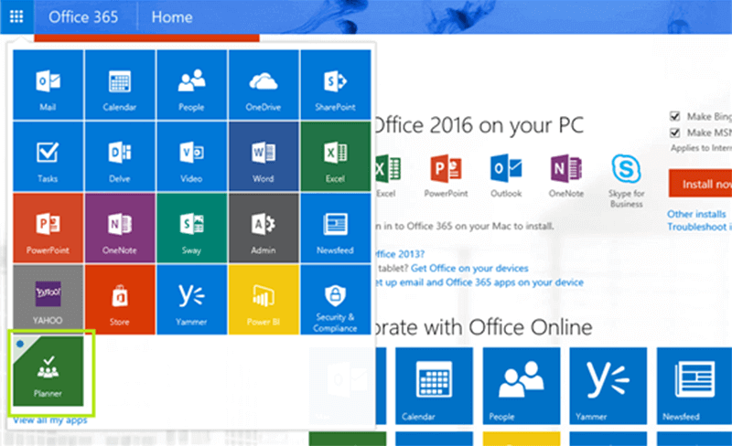Image resolution: width=732 pixels, height=446 pixels.
Task: Click Get Office on your devices link
Action: 469,269
